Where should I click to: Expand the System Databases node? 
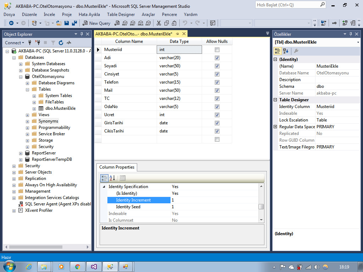pos(21,64)
